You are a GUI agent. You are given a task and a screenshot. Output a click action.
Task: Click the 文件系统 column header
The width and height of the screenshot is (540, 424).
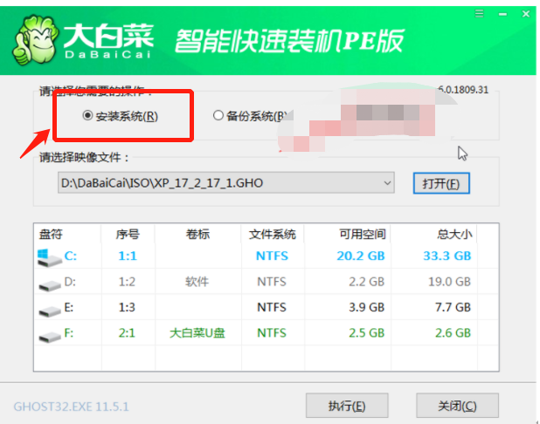pyautogui.click(x=273, y=234)
